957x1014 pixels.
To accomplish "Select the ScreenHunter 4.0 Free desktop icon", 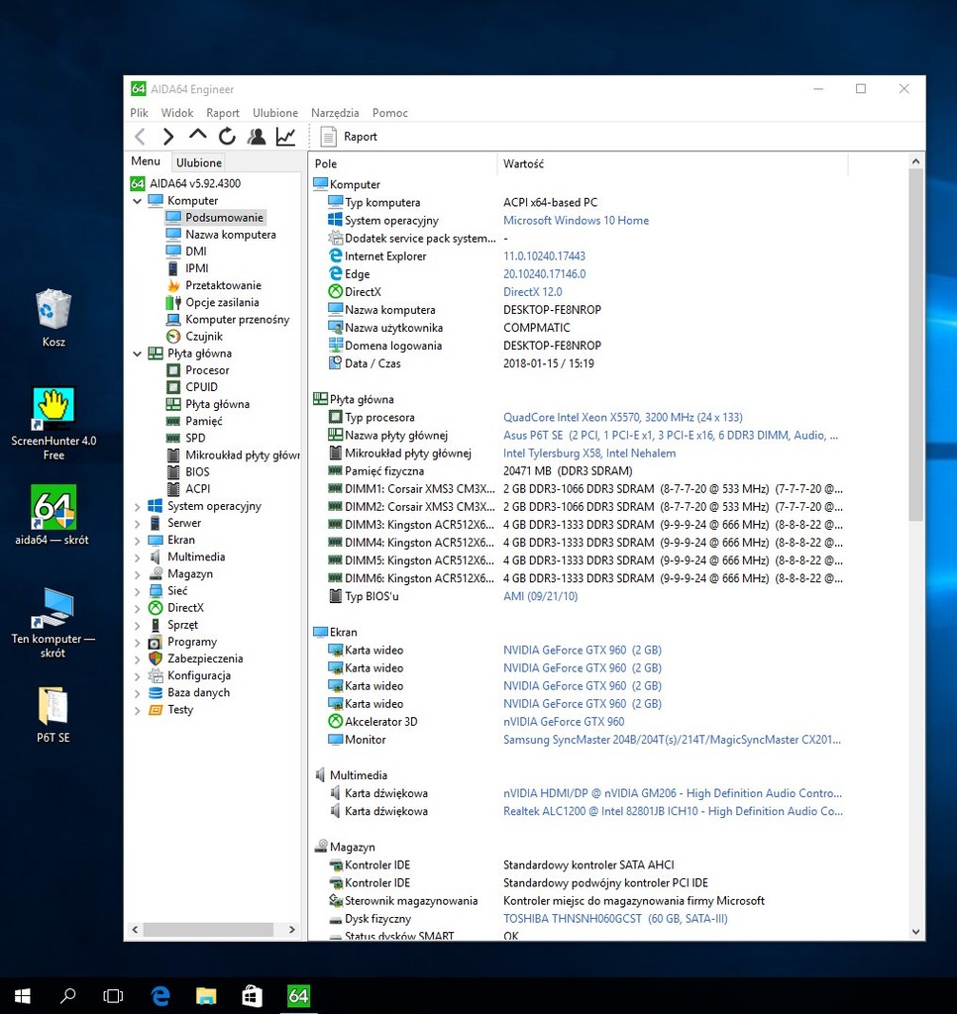I will pyautogui.click(x=53, y=424).
